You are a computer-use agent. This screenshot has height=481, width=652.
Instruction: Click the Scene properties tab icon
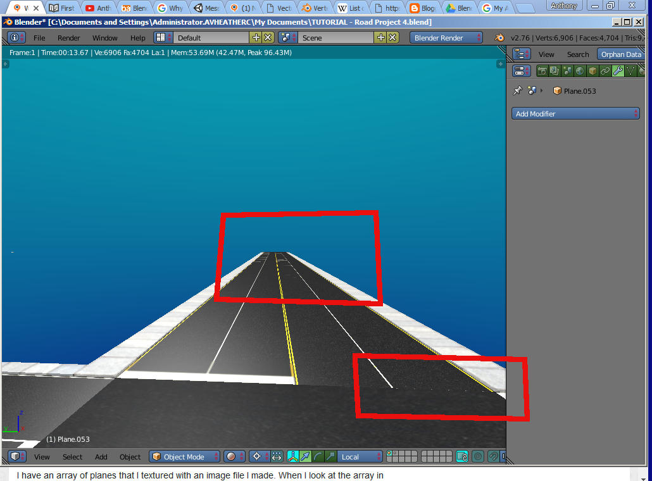[x=567, y=70]
